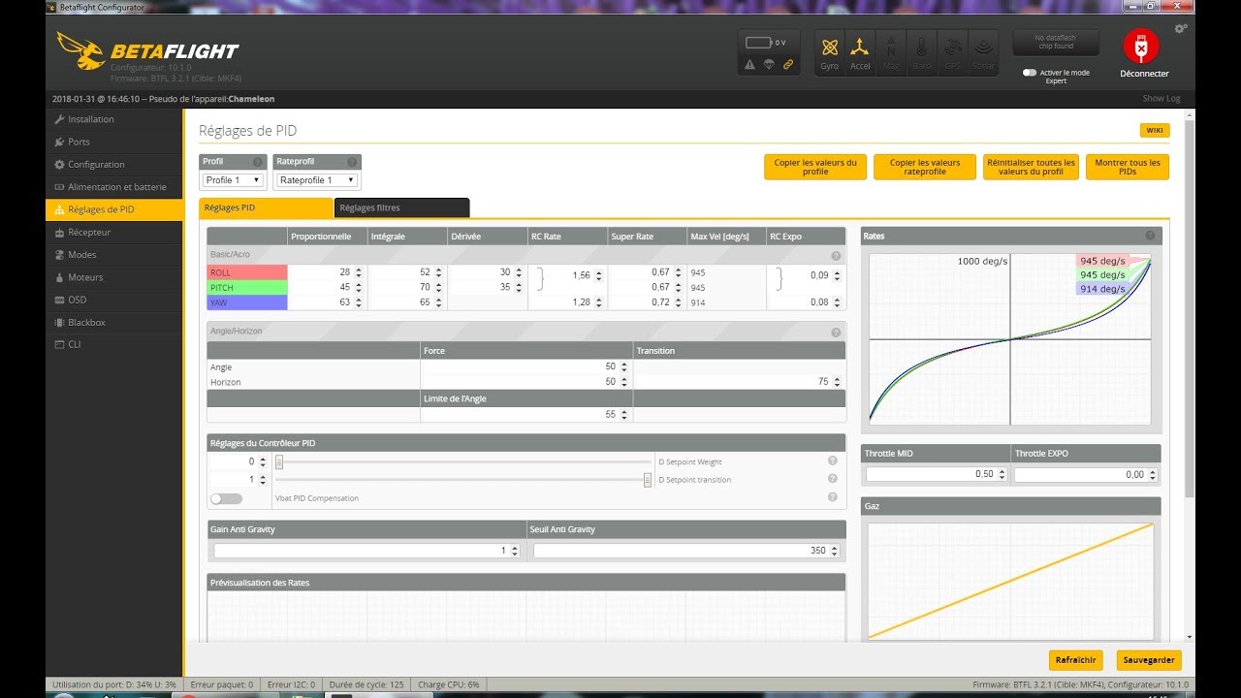Open the Modes section
The image size is (1241, 698).
point(113,255)
